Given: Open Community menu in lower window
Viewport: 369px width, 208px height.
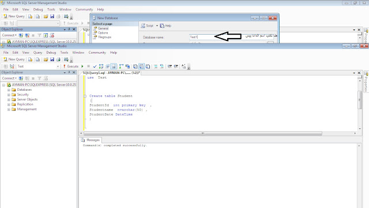Looking at the screenshot, I should 97,53.
